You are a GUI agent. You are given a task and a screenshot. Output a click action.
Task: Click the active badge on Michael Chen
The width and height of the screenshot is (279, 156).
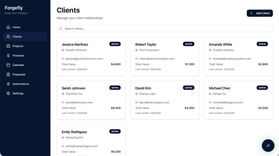[x=262, y=88]
